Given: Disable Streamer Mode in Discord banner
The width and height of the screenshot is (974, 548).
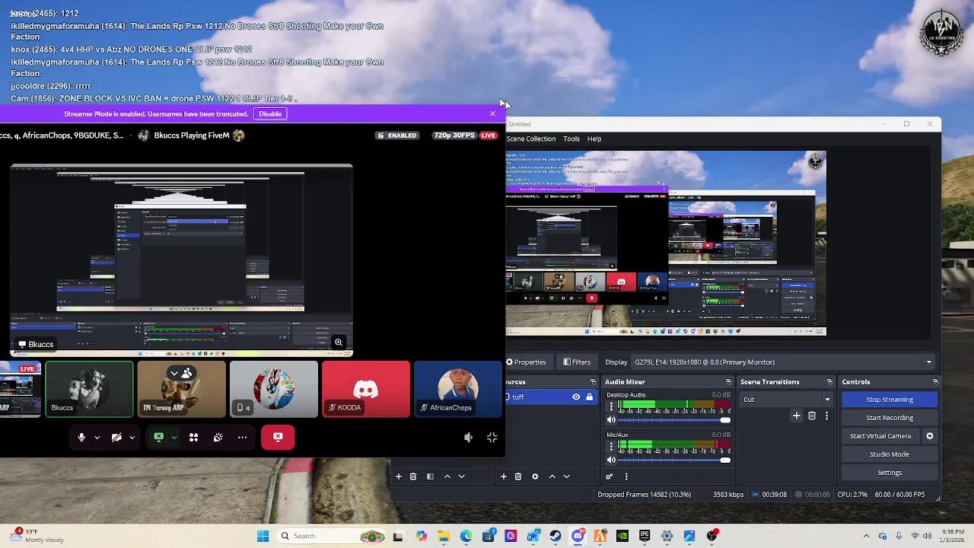Looking at the screenshot, I should coord(270,113).
